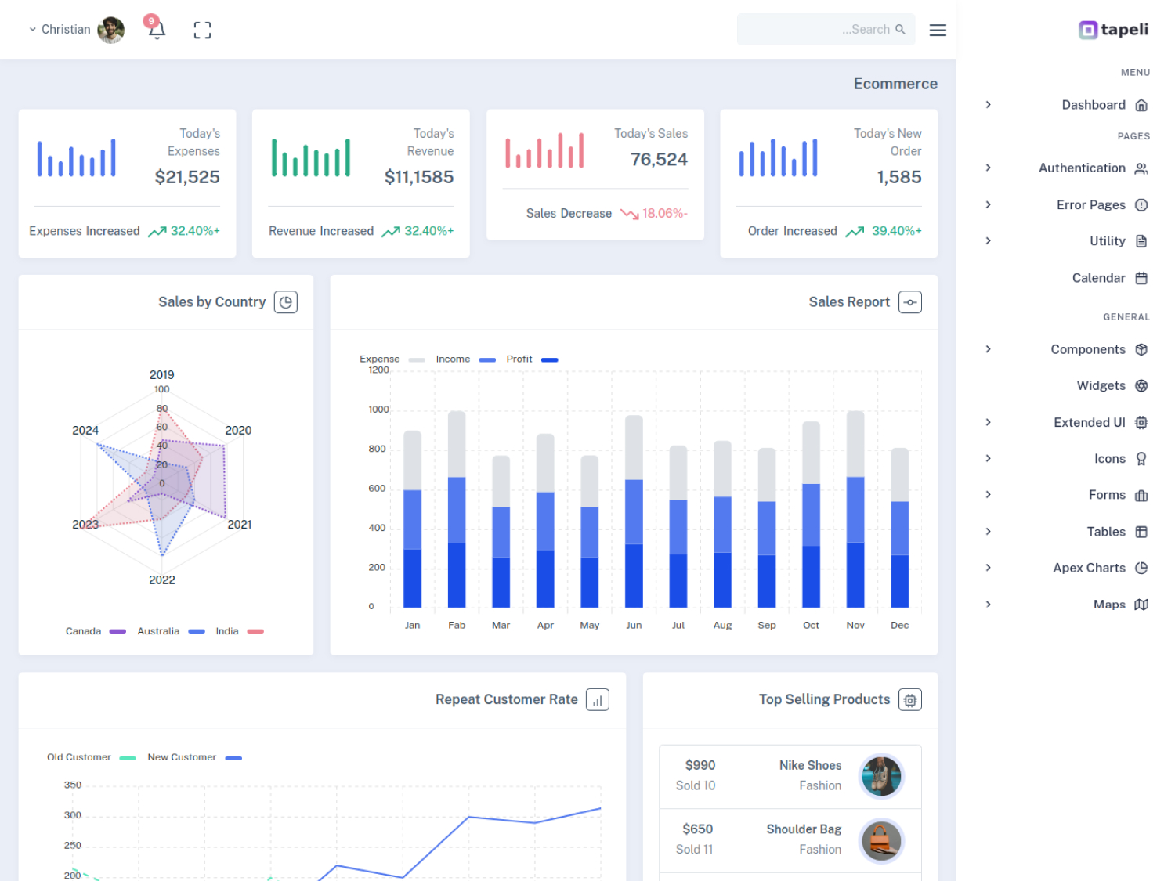
Task: Toggle India series in radar legend
Action: (240, 631)
